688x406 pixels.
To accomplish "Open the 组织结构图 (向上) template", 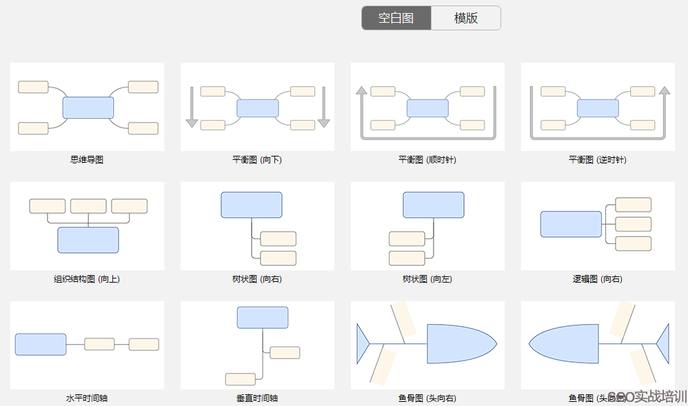I will click(87, 225).
